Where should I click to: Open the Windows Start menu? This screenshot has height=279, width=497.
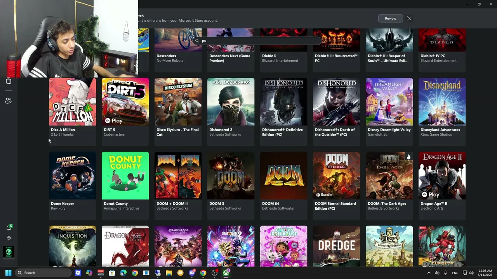(x=8, y=273)
